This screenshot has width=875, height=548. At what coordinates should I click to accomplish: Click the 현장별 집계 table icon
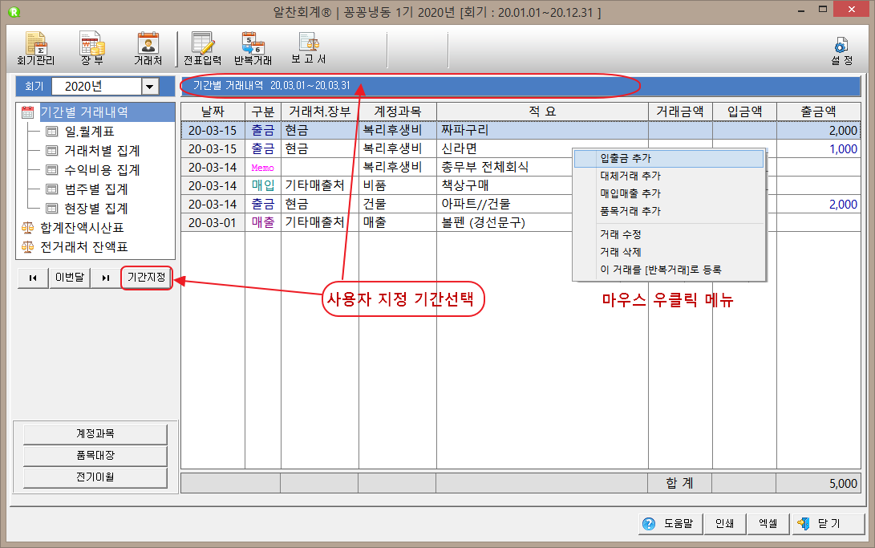pyautogui.click(x=52, y=208)
